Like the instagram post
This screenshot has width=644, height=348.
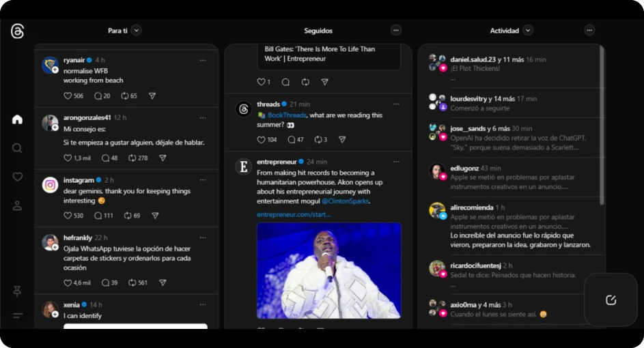tap(68, 216)
